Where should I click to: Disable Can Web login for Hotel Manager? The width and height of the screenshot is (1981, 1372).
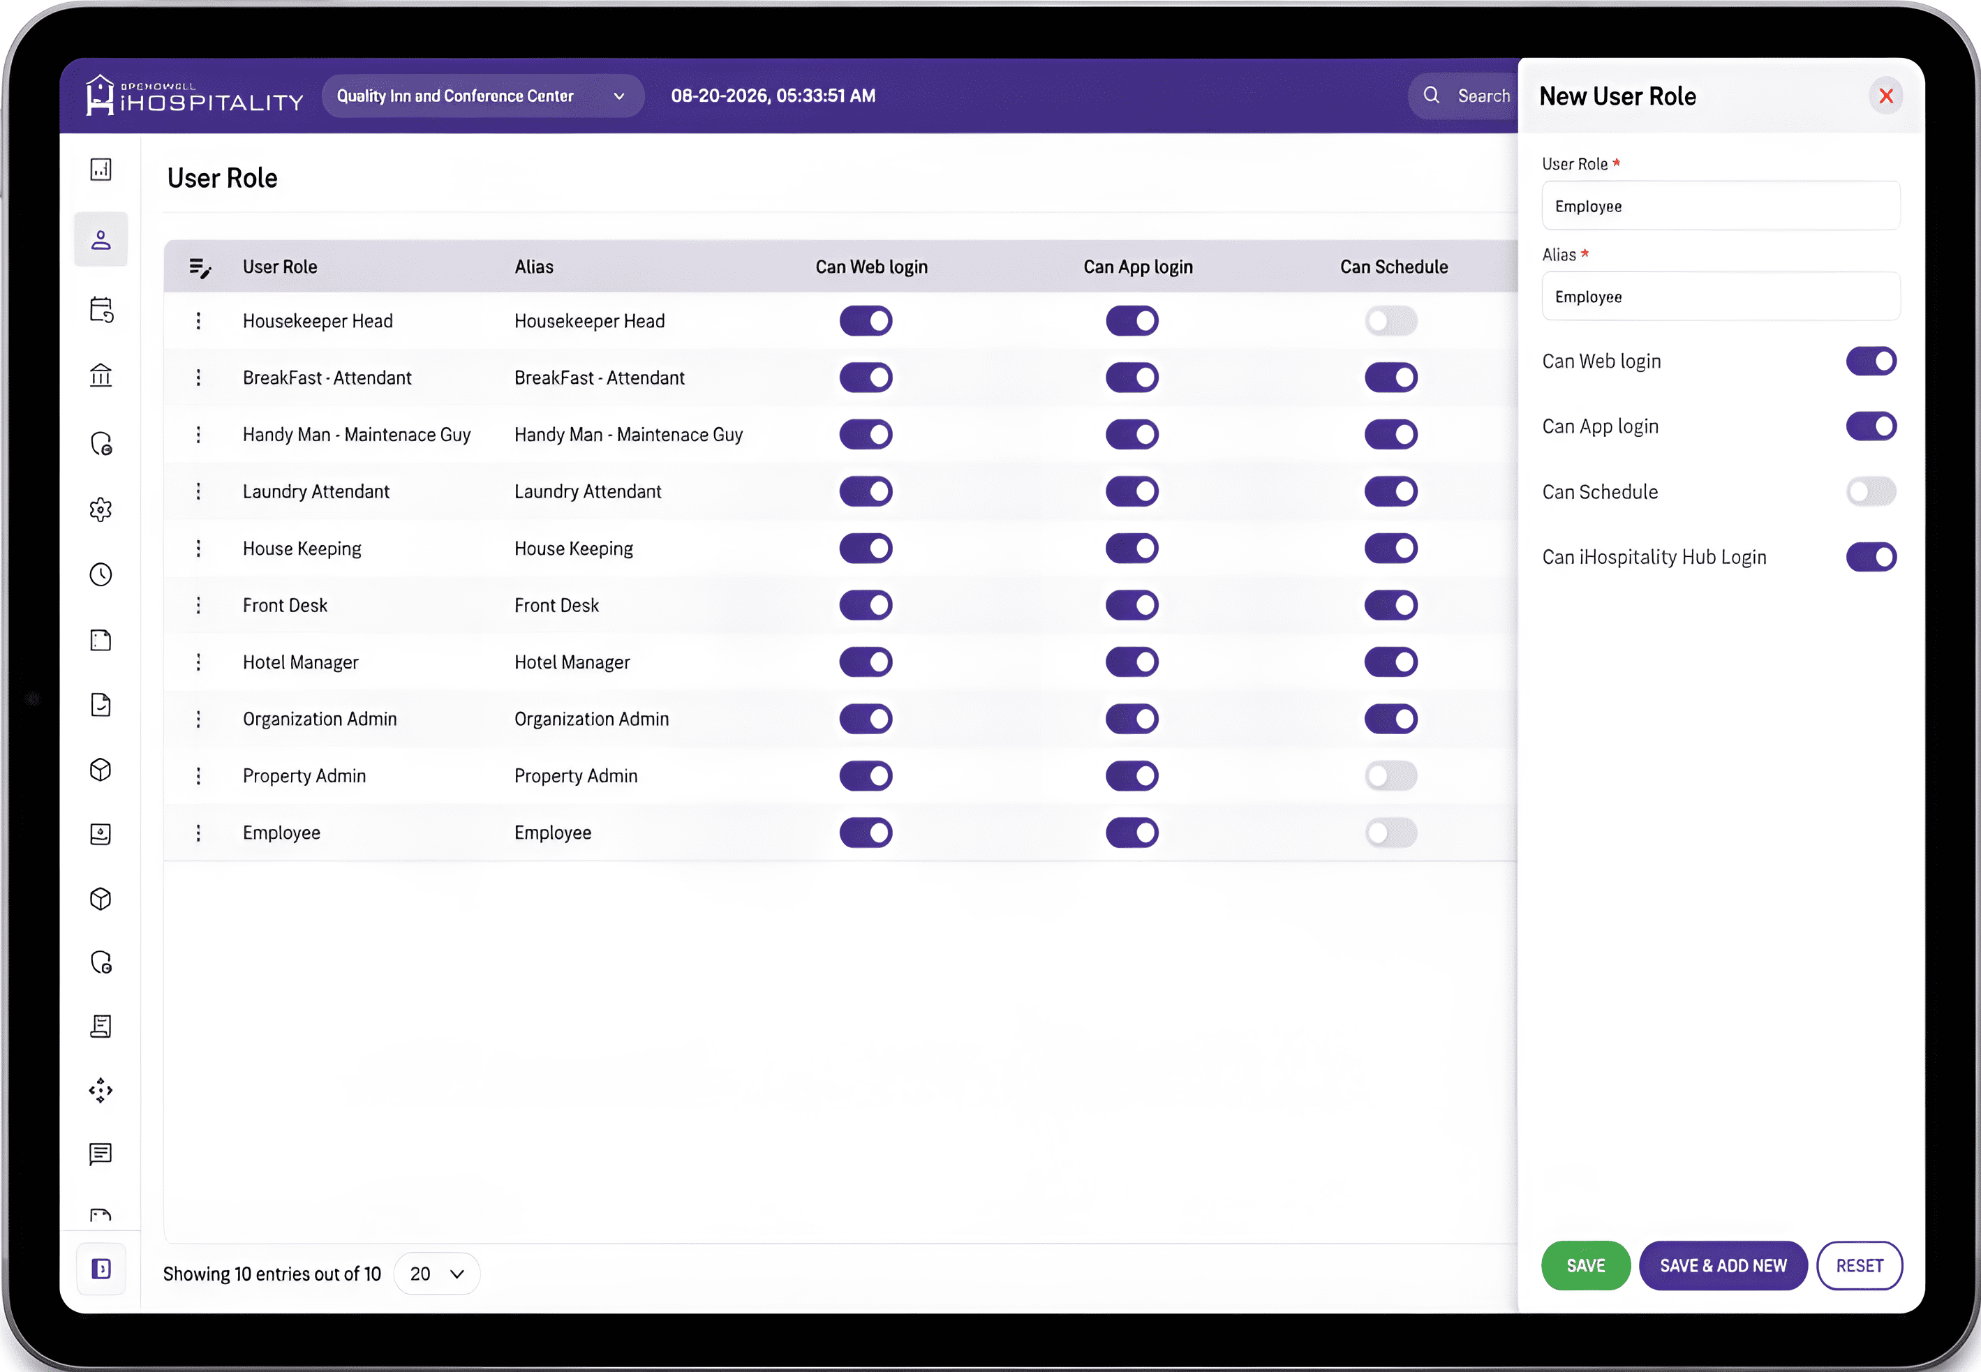(x=866, y=662)
